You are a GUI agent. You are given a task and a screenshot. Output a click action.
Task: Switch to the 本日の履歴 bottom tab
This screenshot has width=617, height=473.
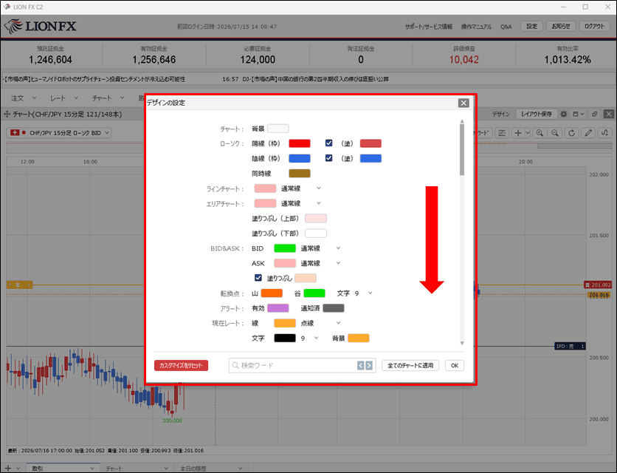[211, 469]
